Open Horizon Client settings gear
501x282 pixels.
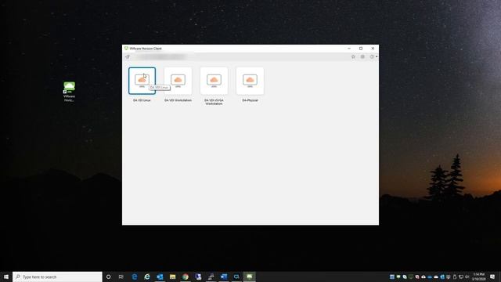click(362, 56)
